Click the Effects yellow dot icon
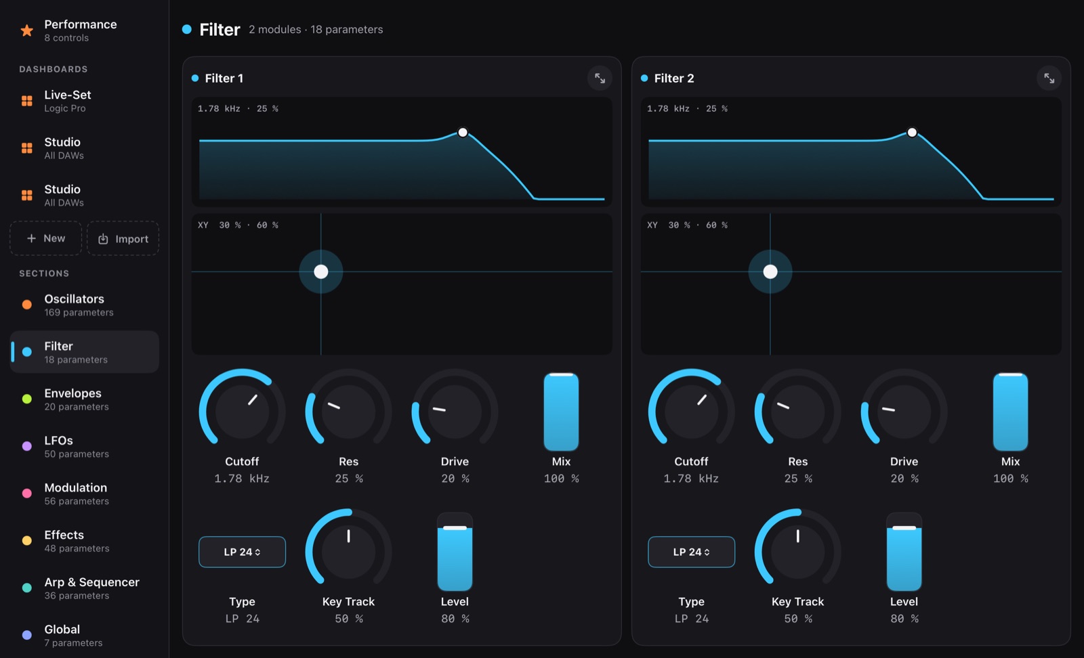 (27, 541)
